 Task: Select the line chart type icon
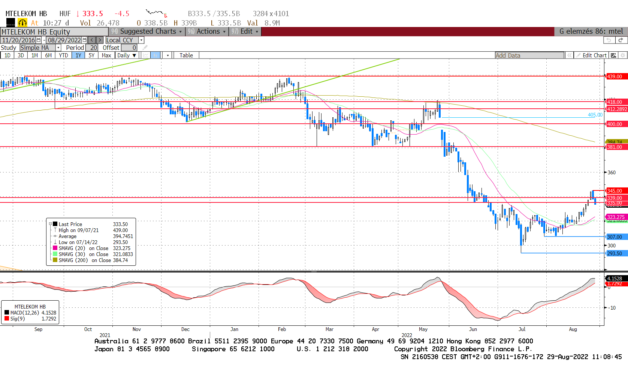[146, 55]
